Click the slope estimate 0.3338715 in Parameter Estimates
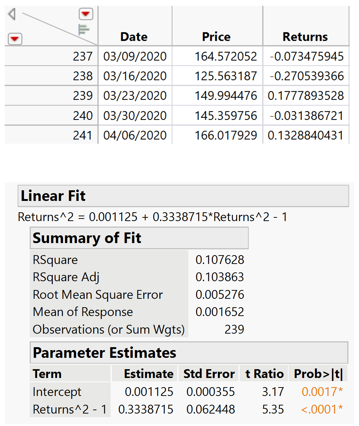This screenshot has width=359, height=426. [x=145, y=409]
